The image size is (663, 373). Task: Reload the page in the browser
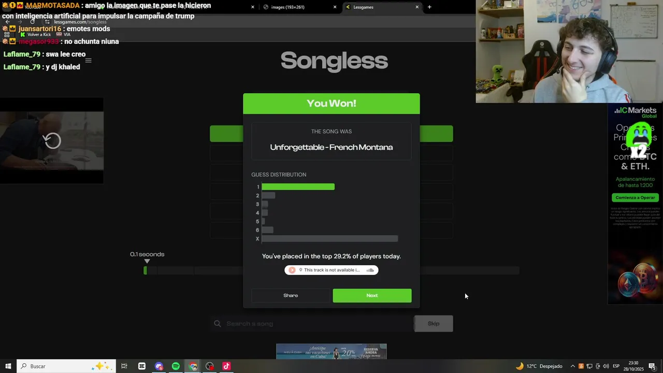(x=32, y=22)
